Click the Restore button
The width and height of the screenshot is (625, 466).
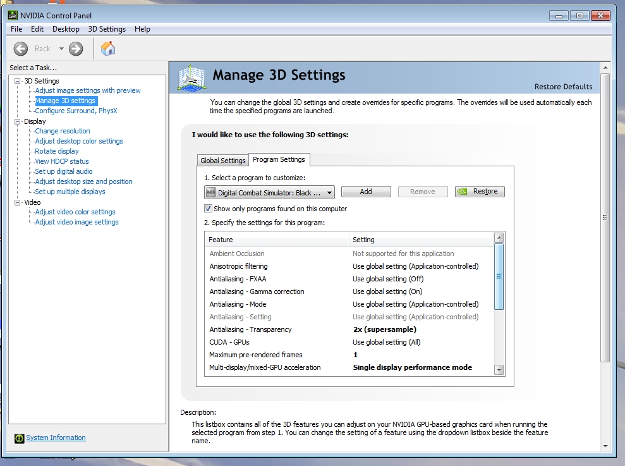click(480, 192)
